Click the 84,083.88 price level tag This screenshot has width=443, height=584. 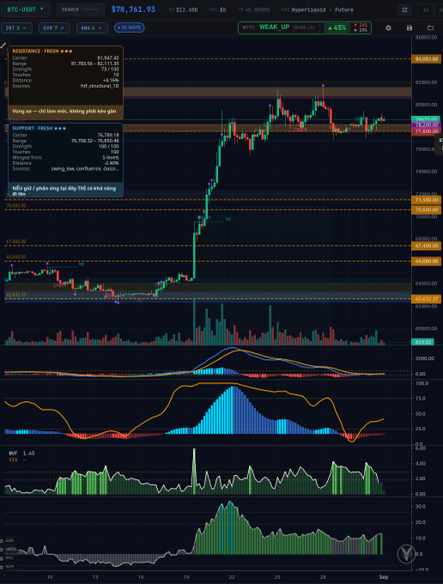coord(426,59)
